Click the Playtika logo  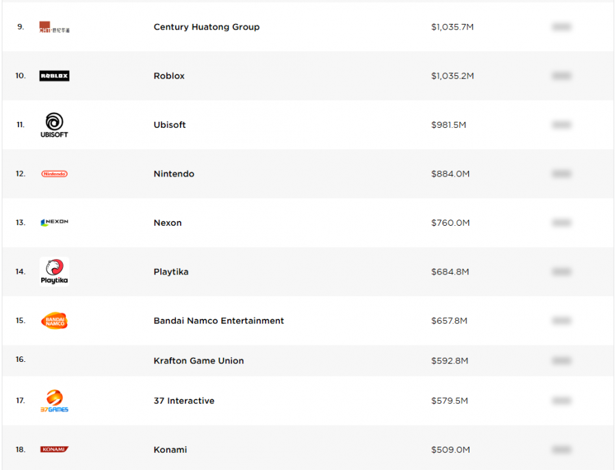tap(54, 272)
